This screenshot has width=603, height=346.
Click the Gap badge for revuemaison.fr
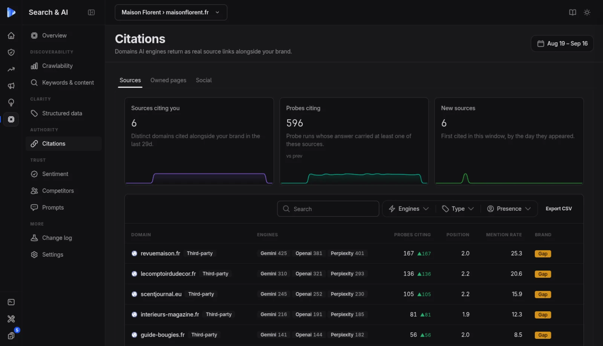point(543,254)
